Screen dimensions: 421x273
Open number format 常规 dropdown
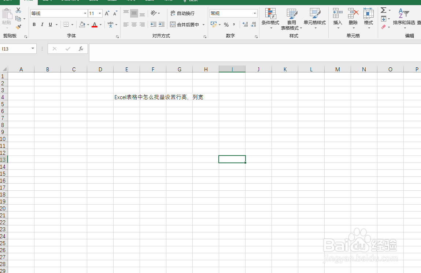point(255,14)
